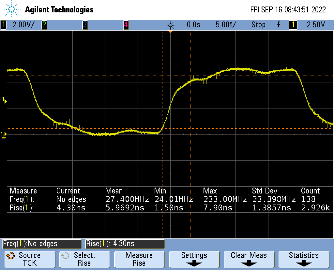
Task: Toggle the green channel 2 indicator
Action: click(44, 25)
